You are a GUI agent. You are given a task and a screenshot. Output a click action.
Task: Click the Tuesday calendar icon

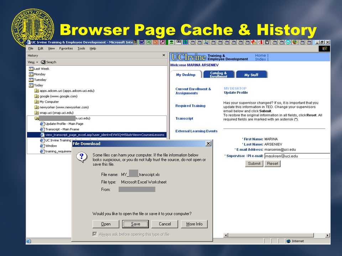point(31,80)
